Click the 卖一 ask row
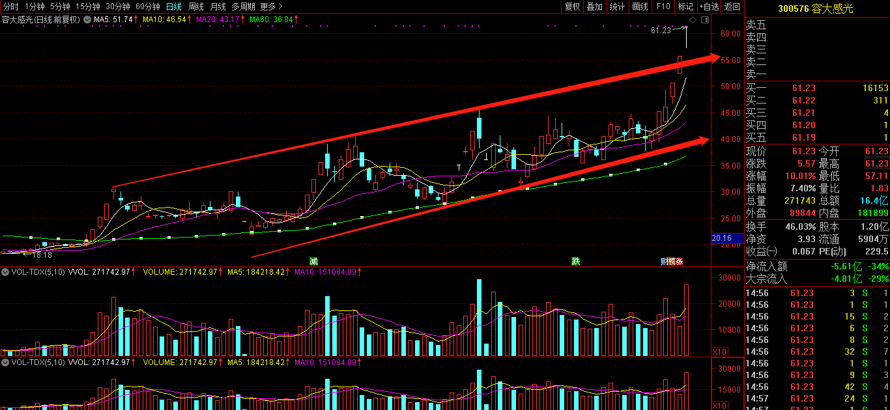890x410 pixels. (817, 74)
